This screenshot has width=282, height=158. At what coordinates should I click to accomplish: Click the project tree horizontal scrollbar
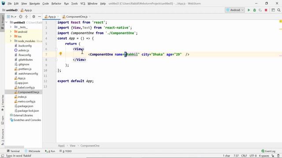coord(15,147)
